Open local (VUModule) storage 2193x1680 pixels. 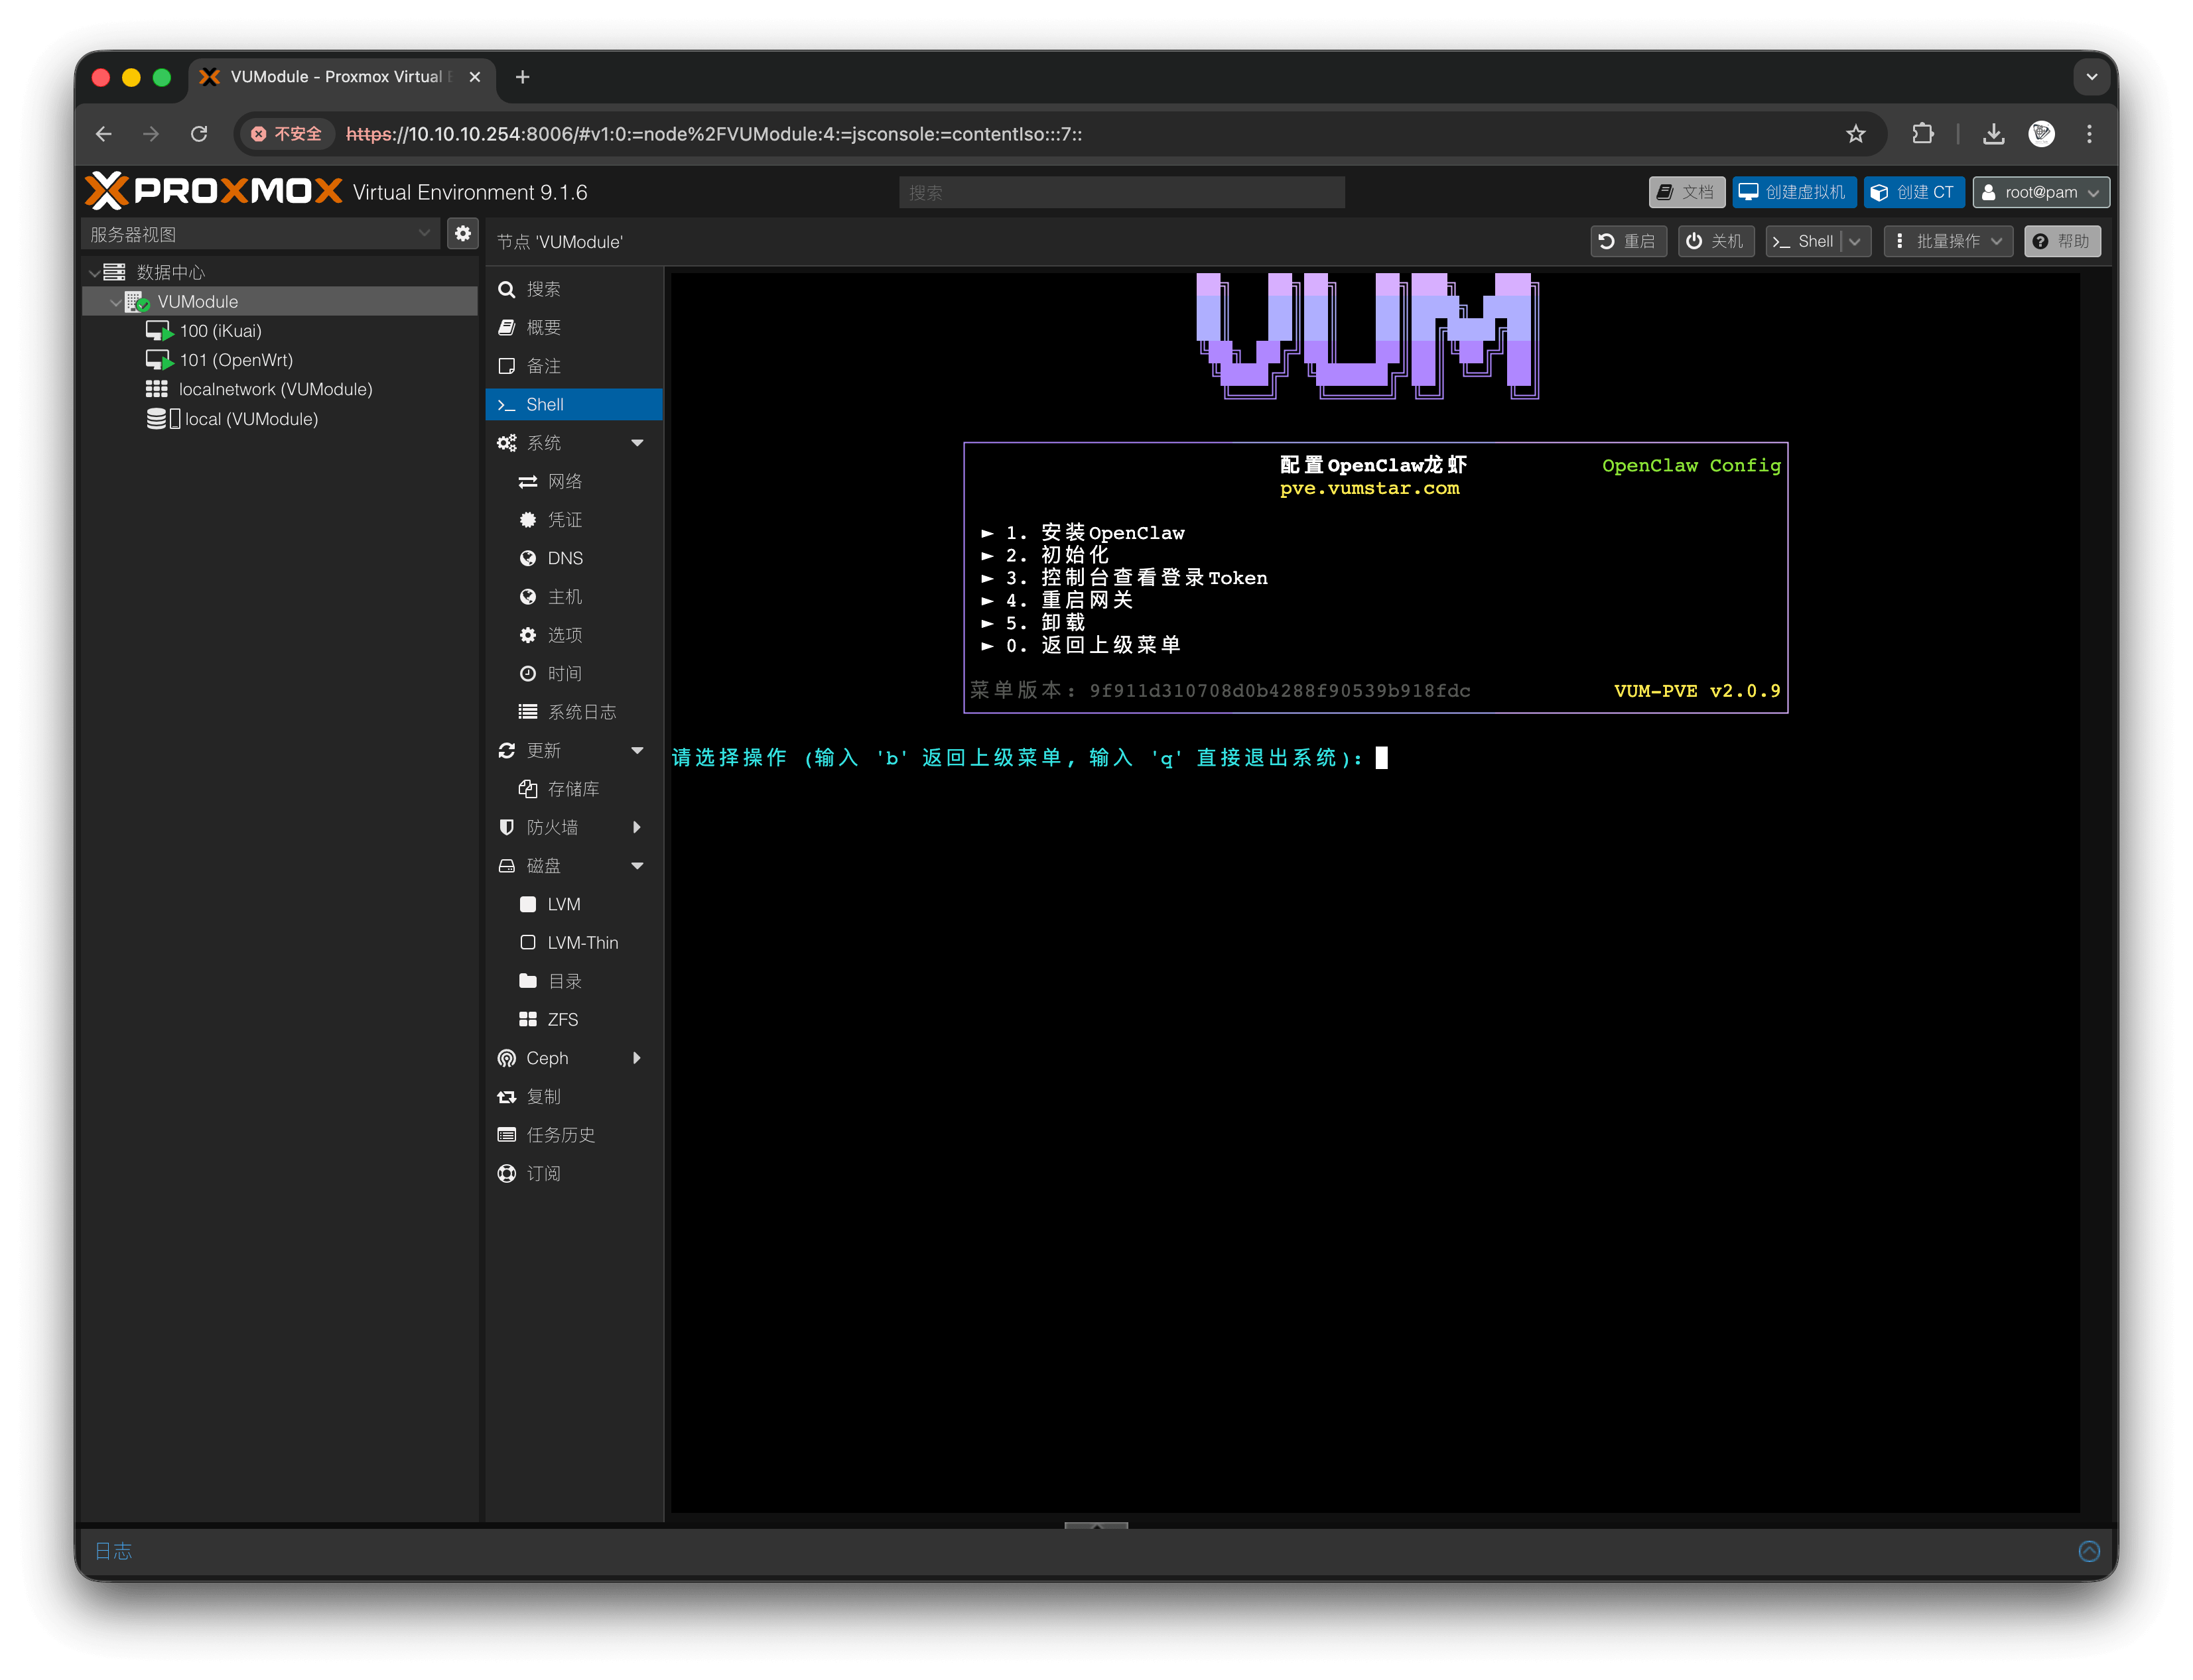coord(251,419)
